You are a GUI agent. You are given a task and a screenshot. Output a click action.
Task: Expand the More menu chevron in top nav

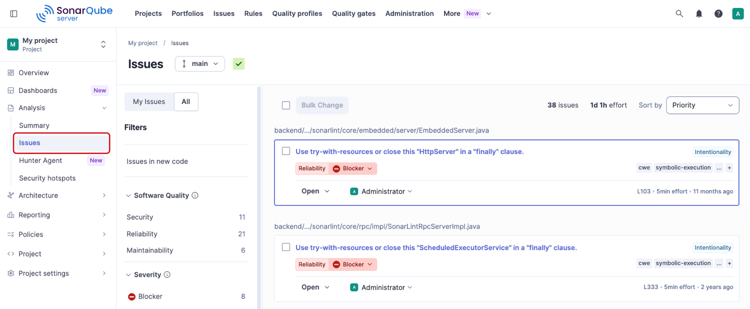(x=488, y=13)
